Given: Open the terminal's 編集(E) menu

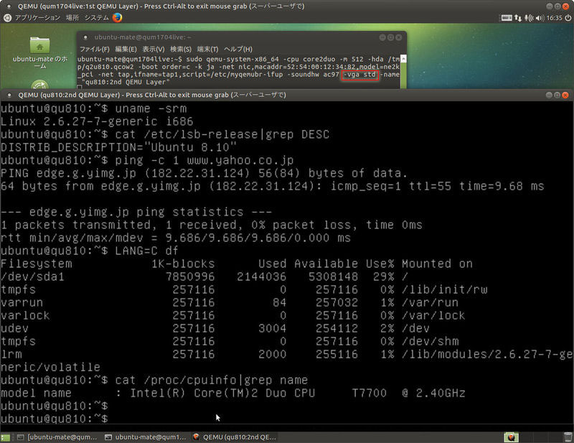Looking at the screenshot, I should [126, 49].
